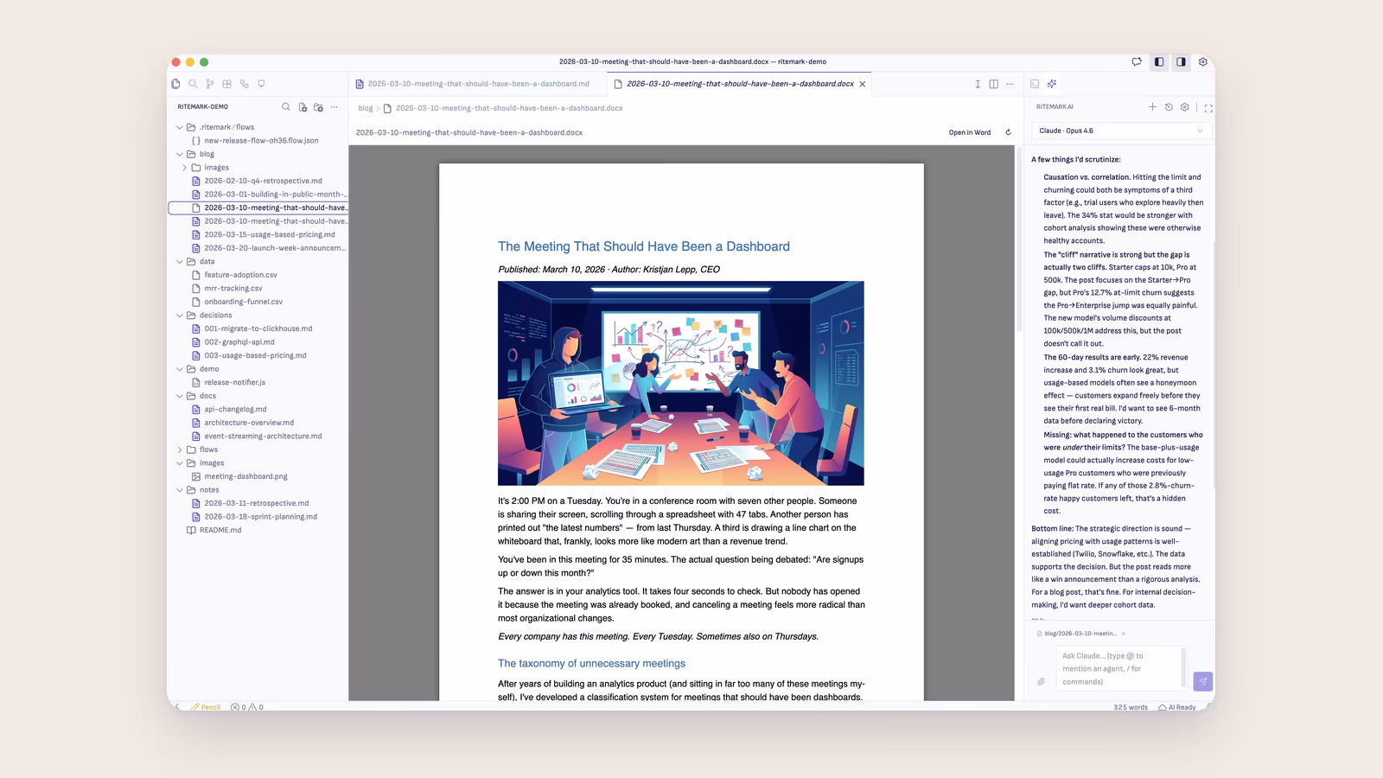The image size is (1383, 778).
Task: Collapse the notes folder
Action: click(x=180, y=490)
